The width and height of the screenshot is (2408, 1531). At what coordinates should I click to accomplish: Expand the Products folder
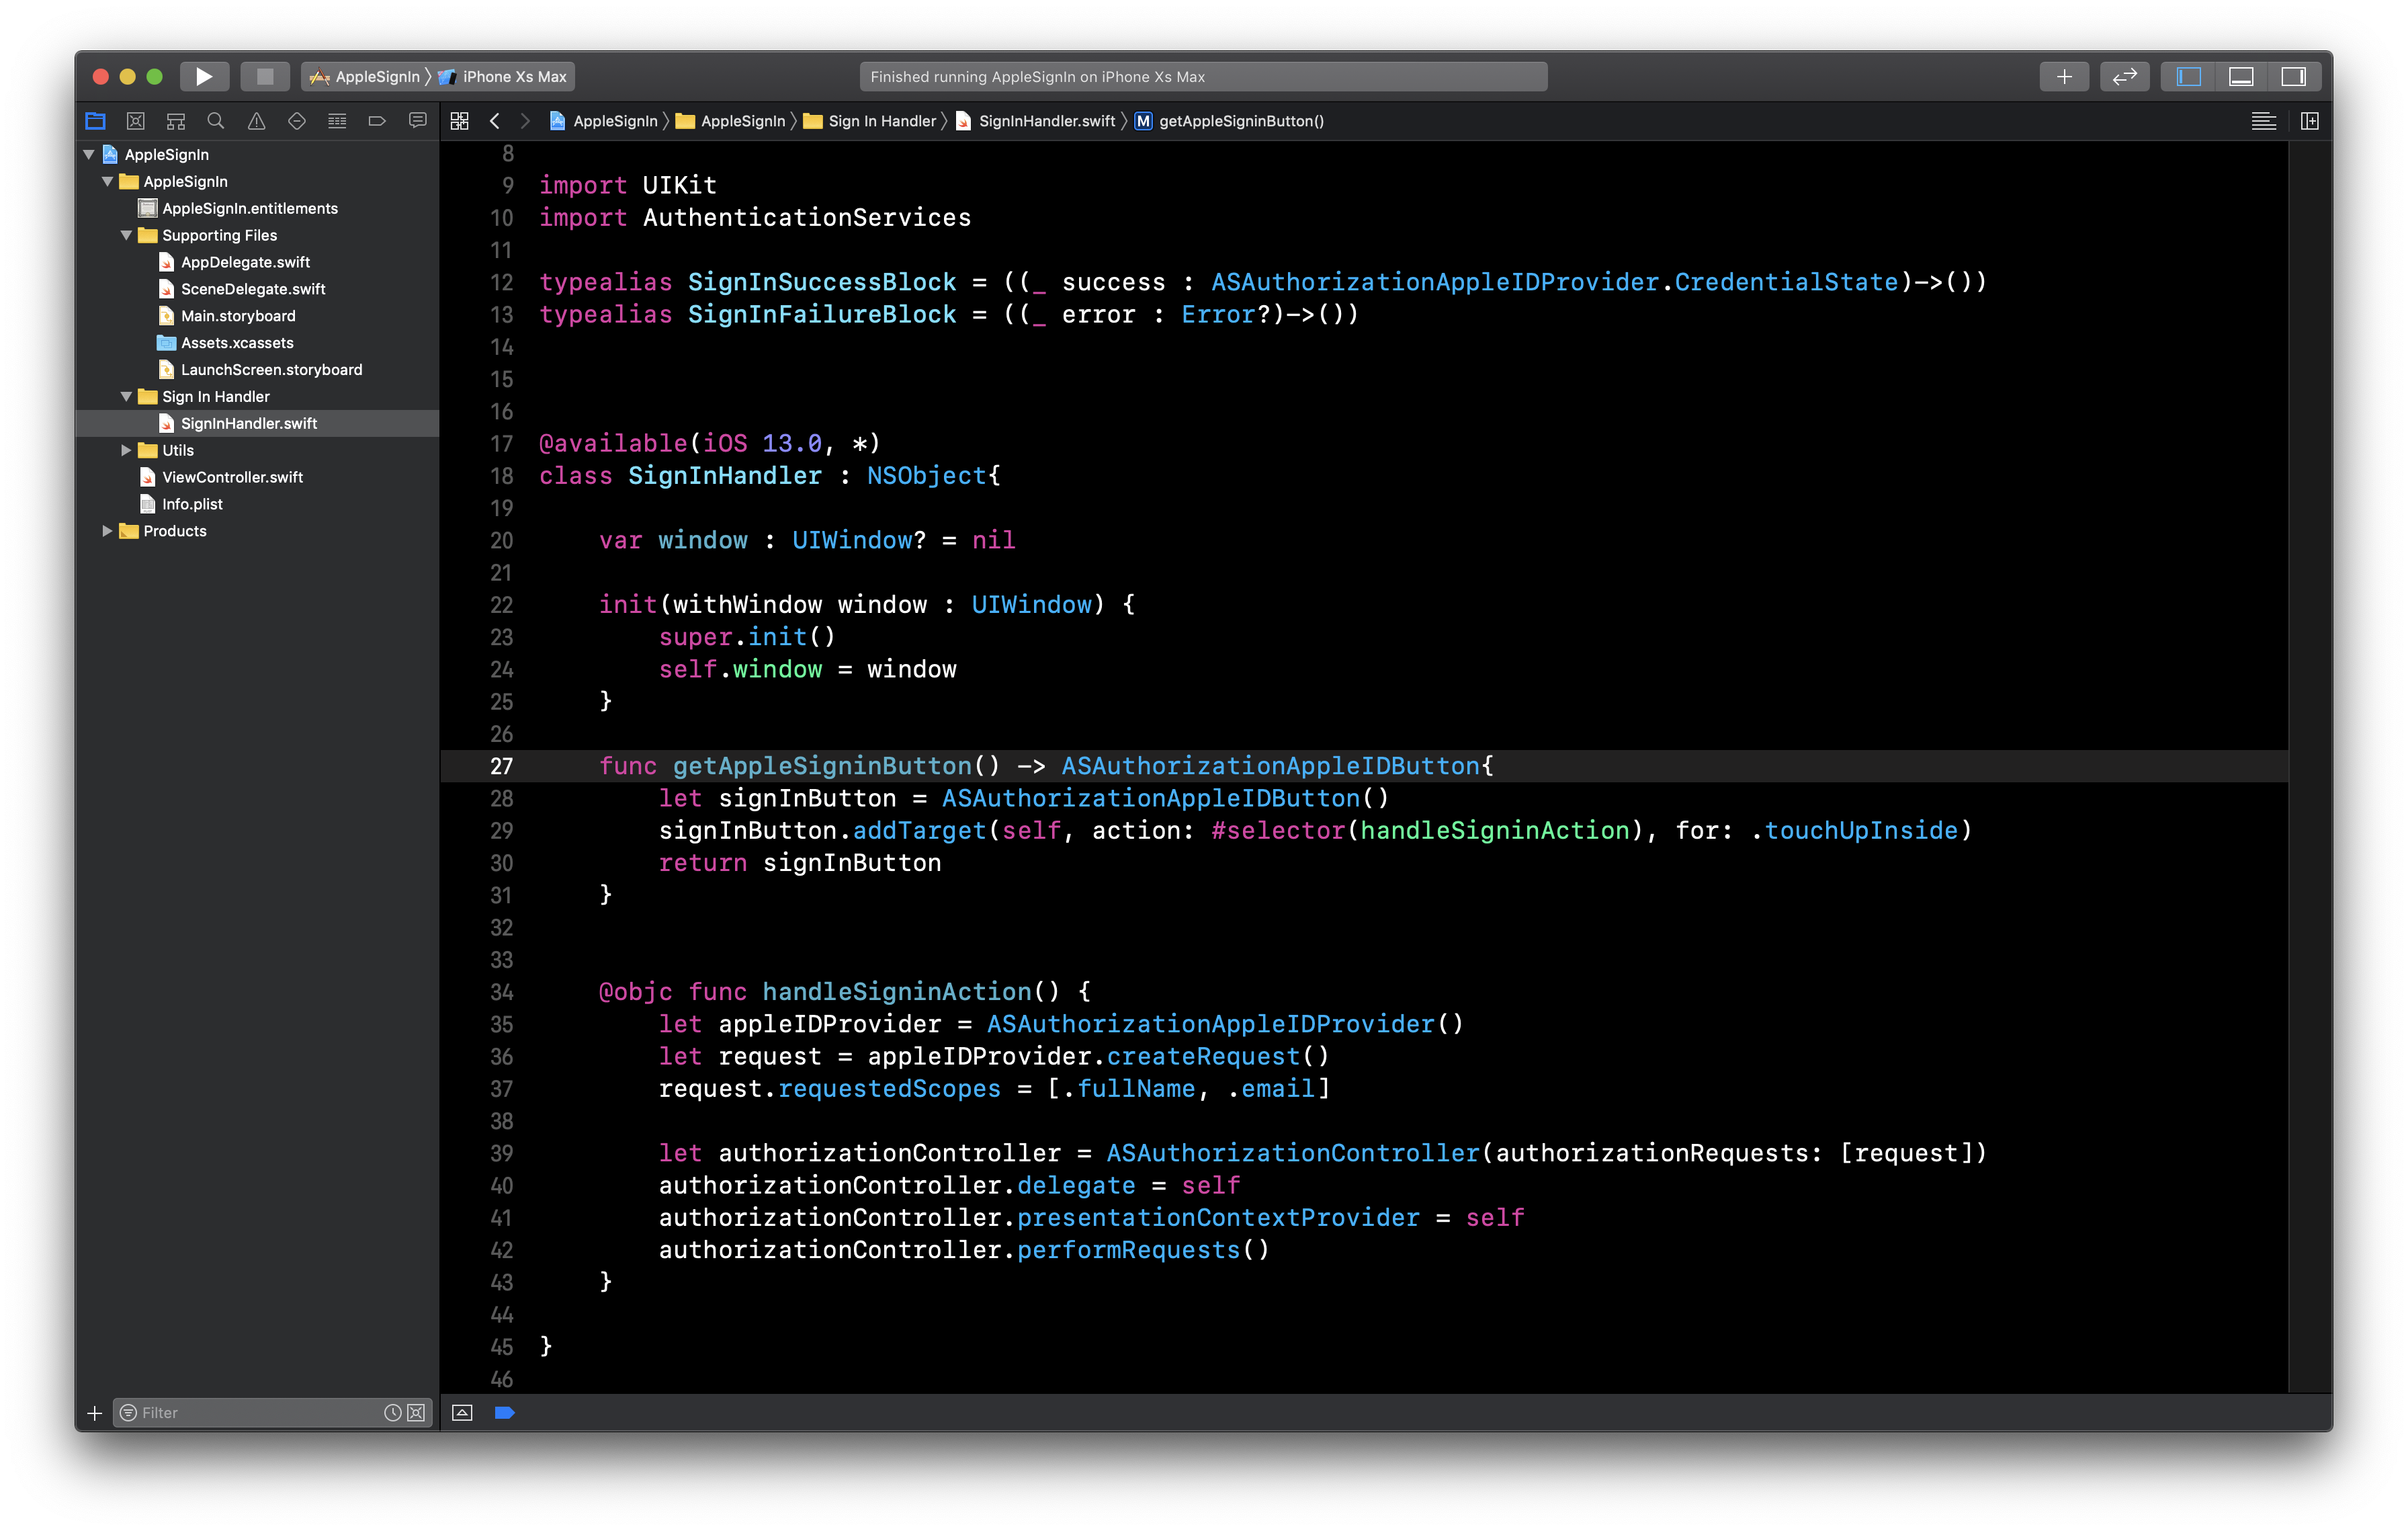coord(107,531)
